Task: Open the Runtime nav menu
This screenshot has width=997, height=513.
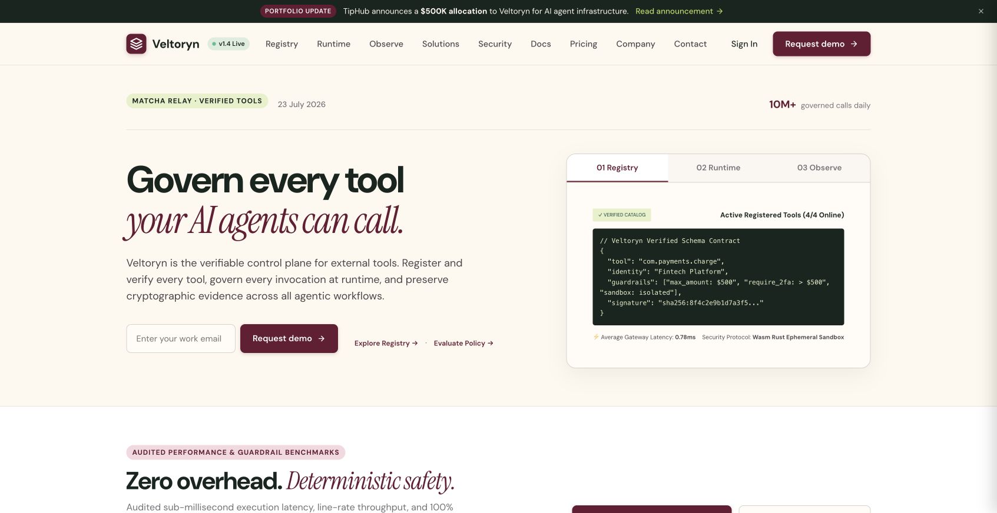Action: point(333,44)
